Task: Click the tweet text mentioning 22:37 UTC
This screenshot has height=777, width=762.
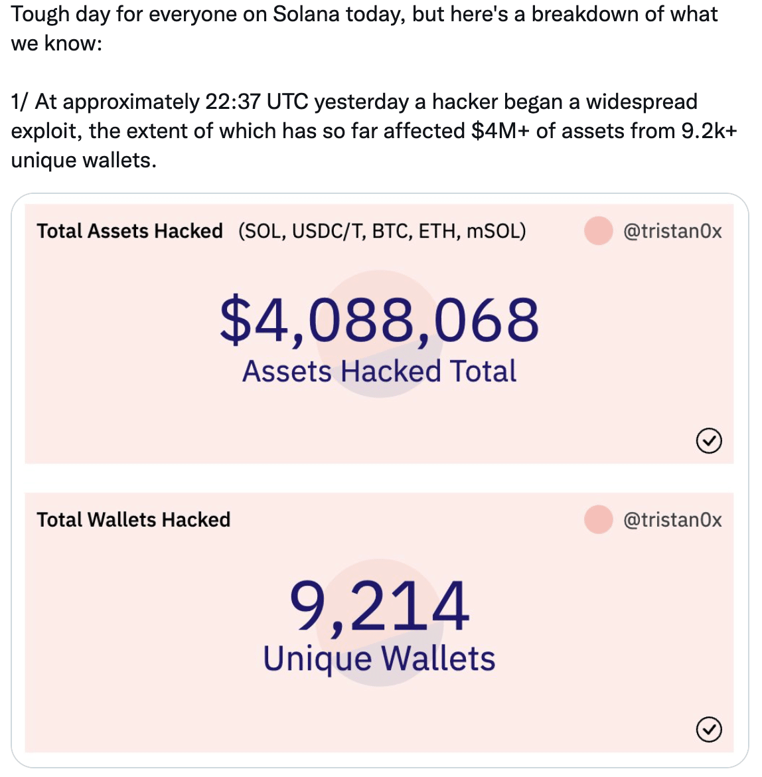Action: (x=374, y=131)
